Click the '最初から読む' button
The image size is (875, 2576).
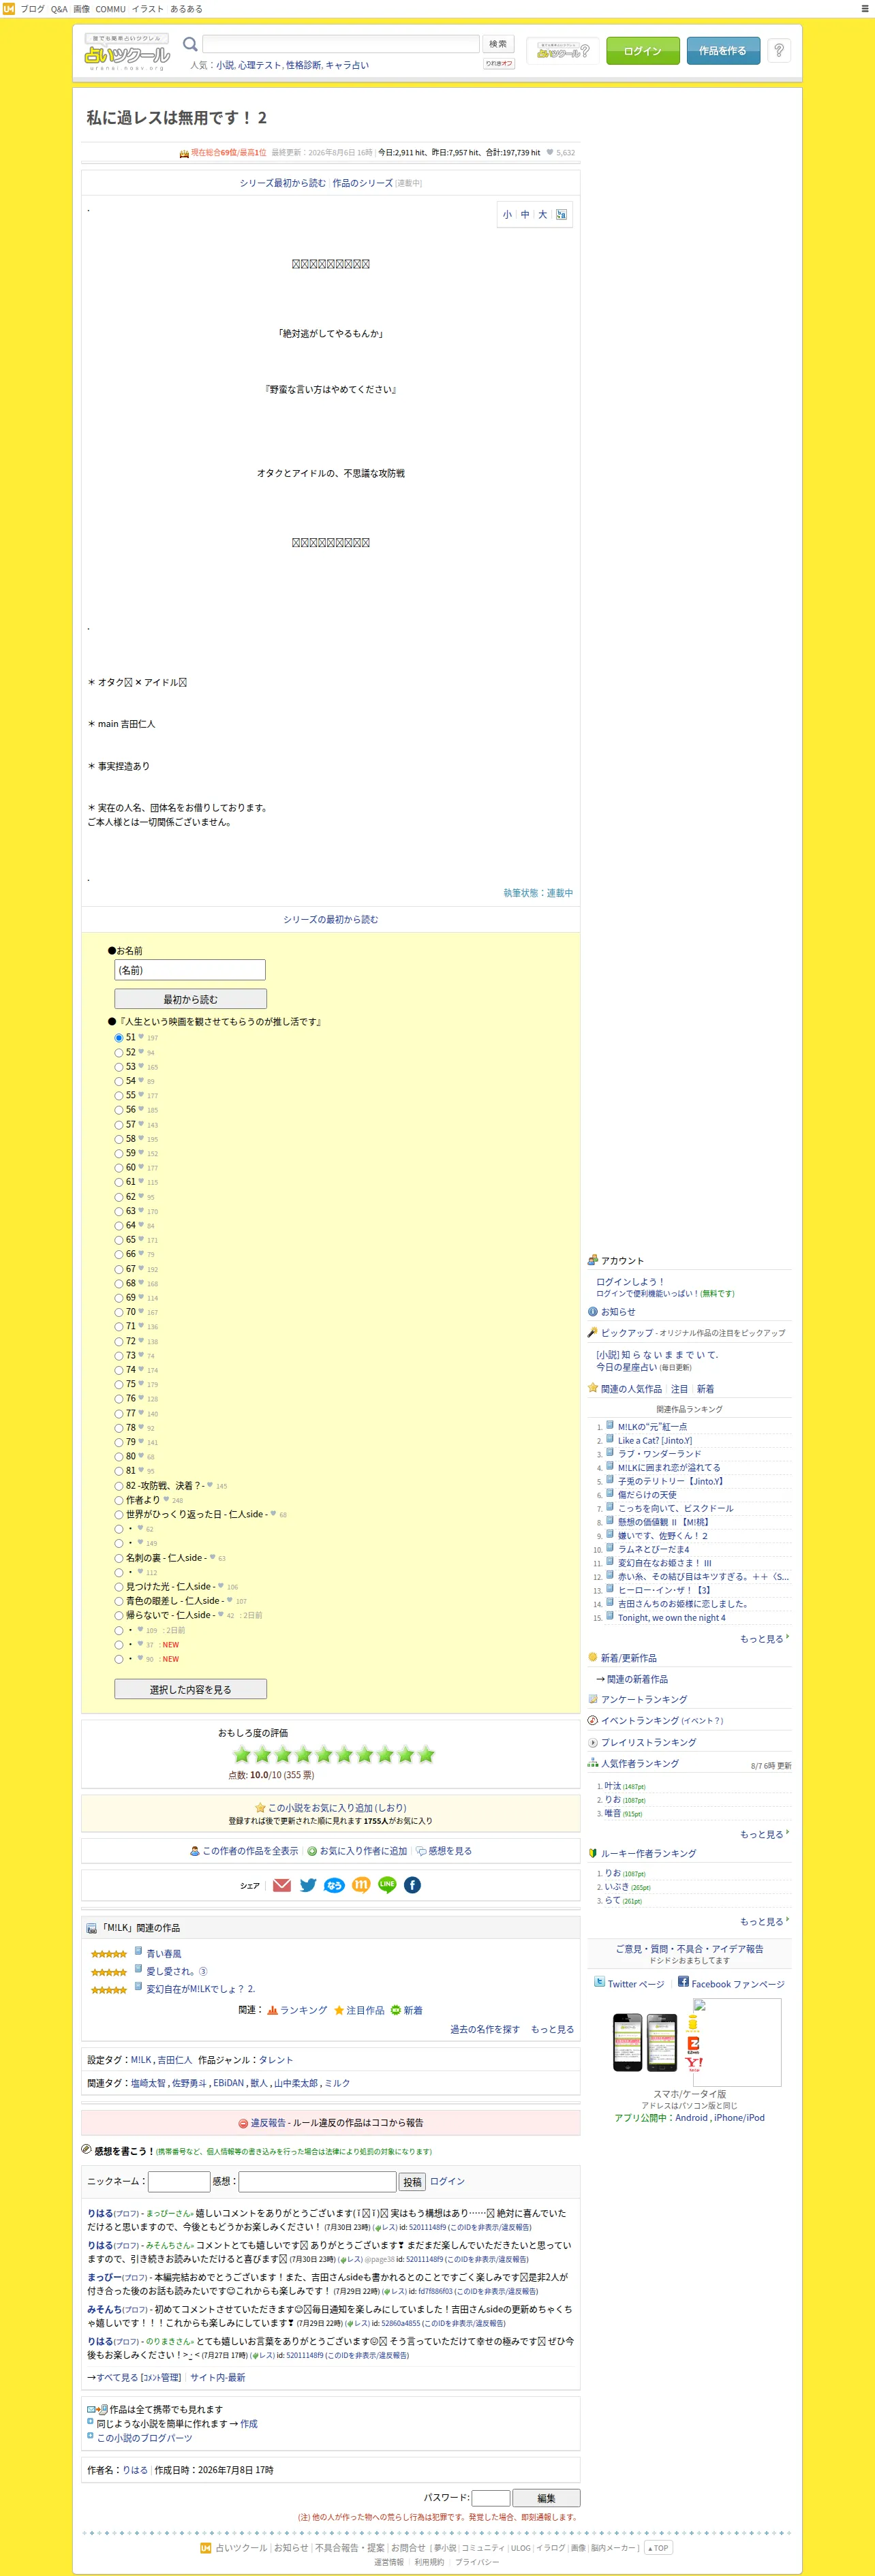click(190, 999)
